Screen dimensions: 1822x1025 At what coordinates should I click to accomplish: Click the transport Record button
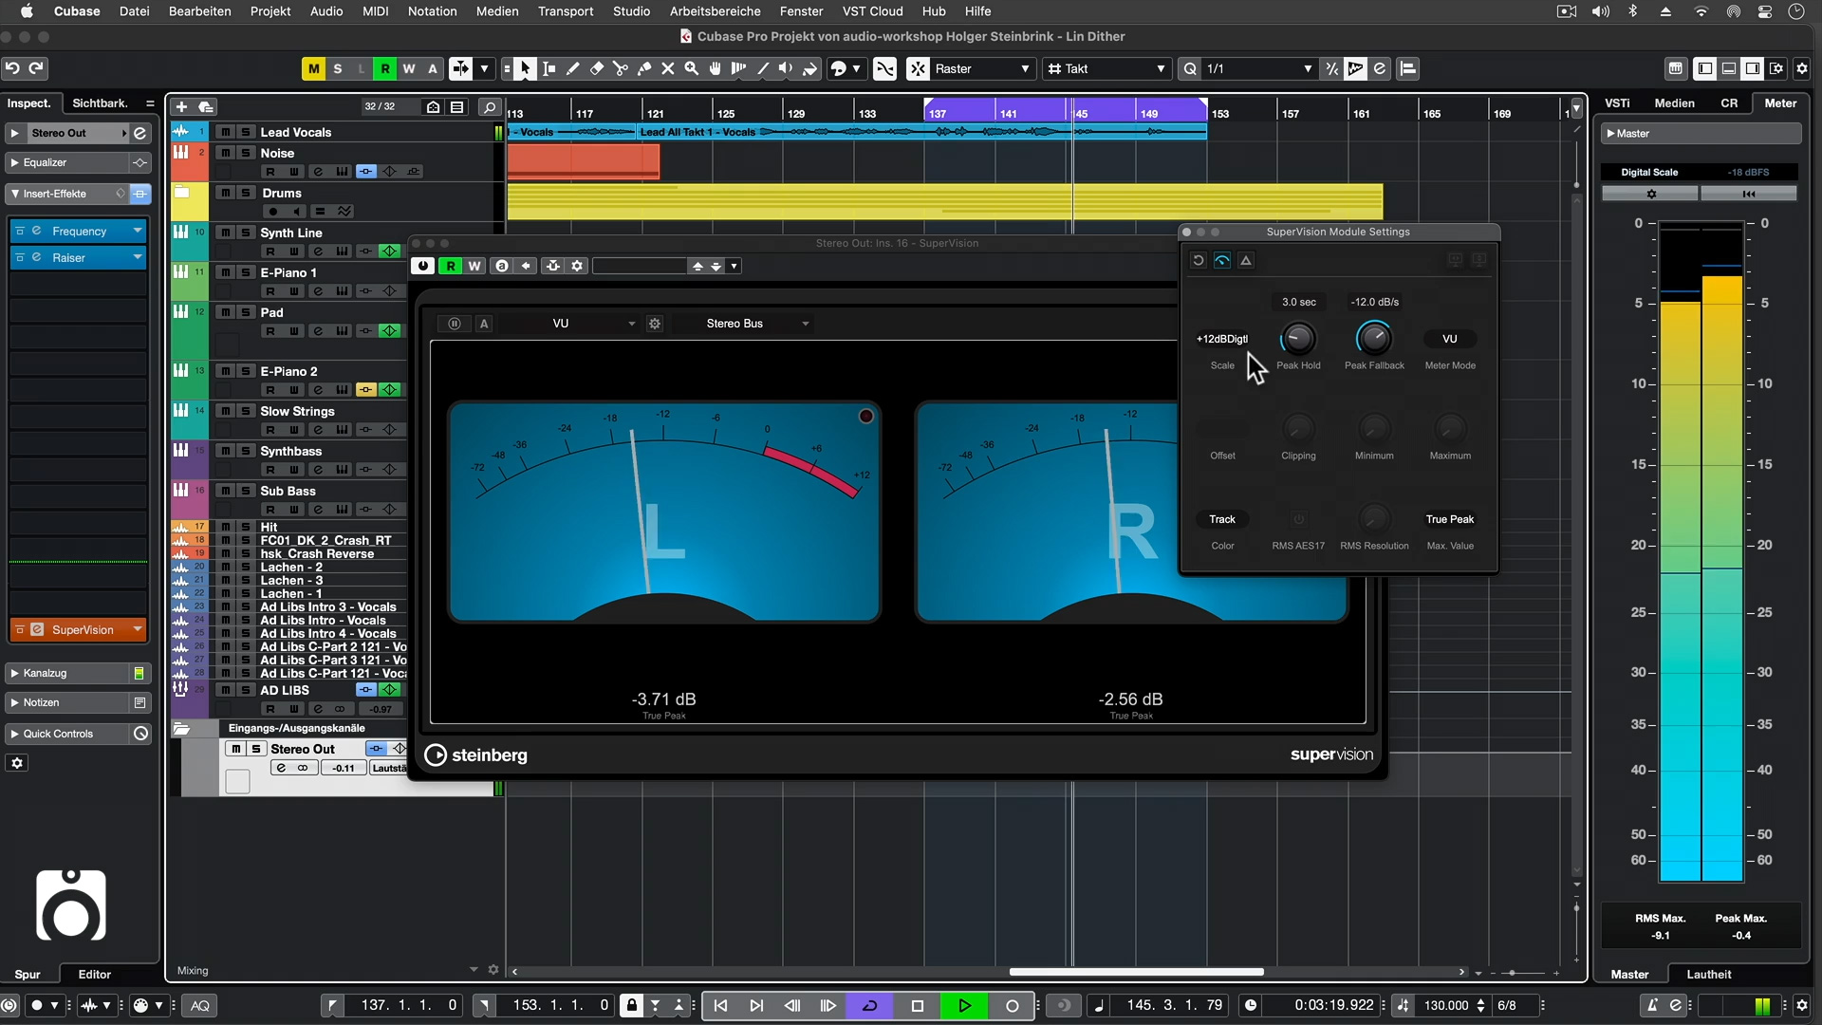1013,1006
